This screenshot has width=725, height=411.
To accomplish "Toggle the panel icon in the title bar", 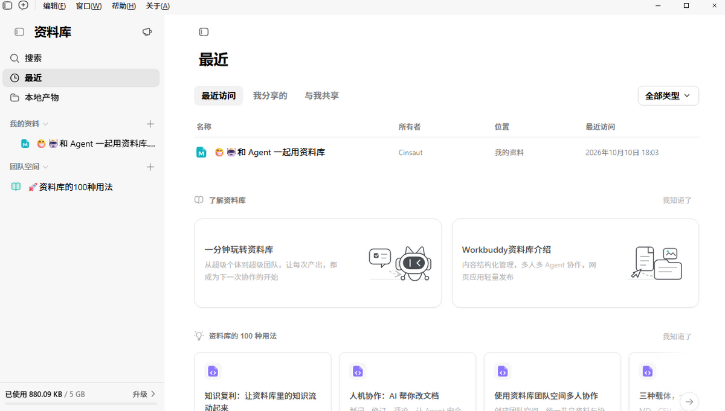I will tap(7, 5).
